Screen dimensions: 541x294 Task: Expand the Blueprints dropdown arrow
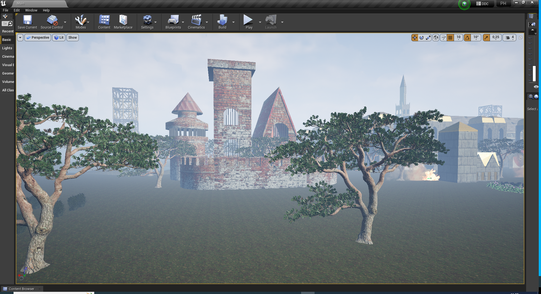point(183,22)
